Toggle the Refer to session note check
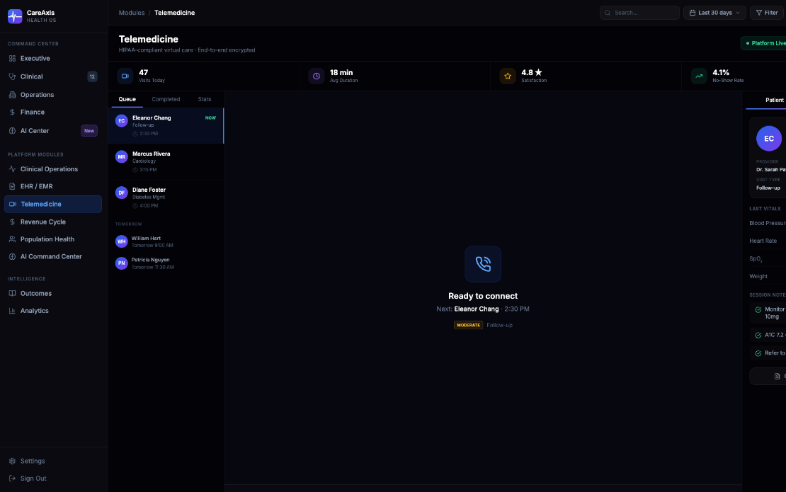 758,353
